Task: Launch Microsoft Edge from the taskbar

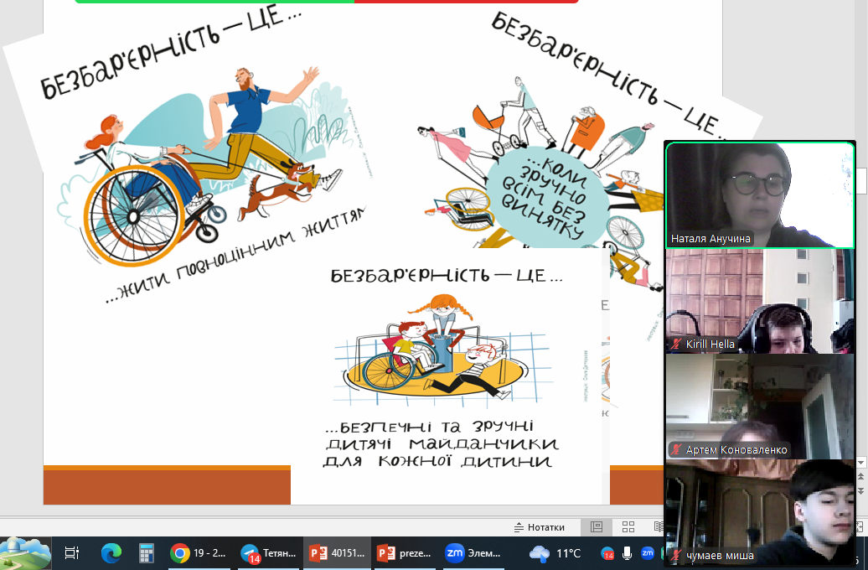Action: click(111, 553)
